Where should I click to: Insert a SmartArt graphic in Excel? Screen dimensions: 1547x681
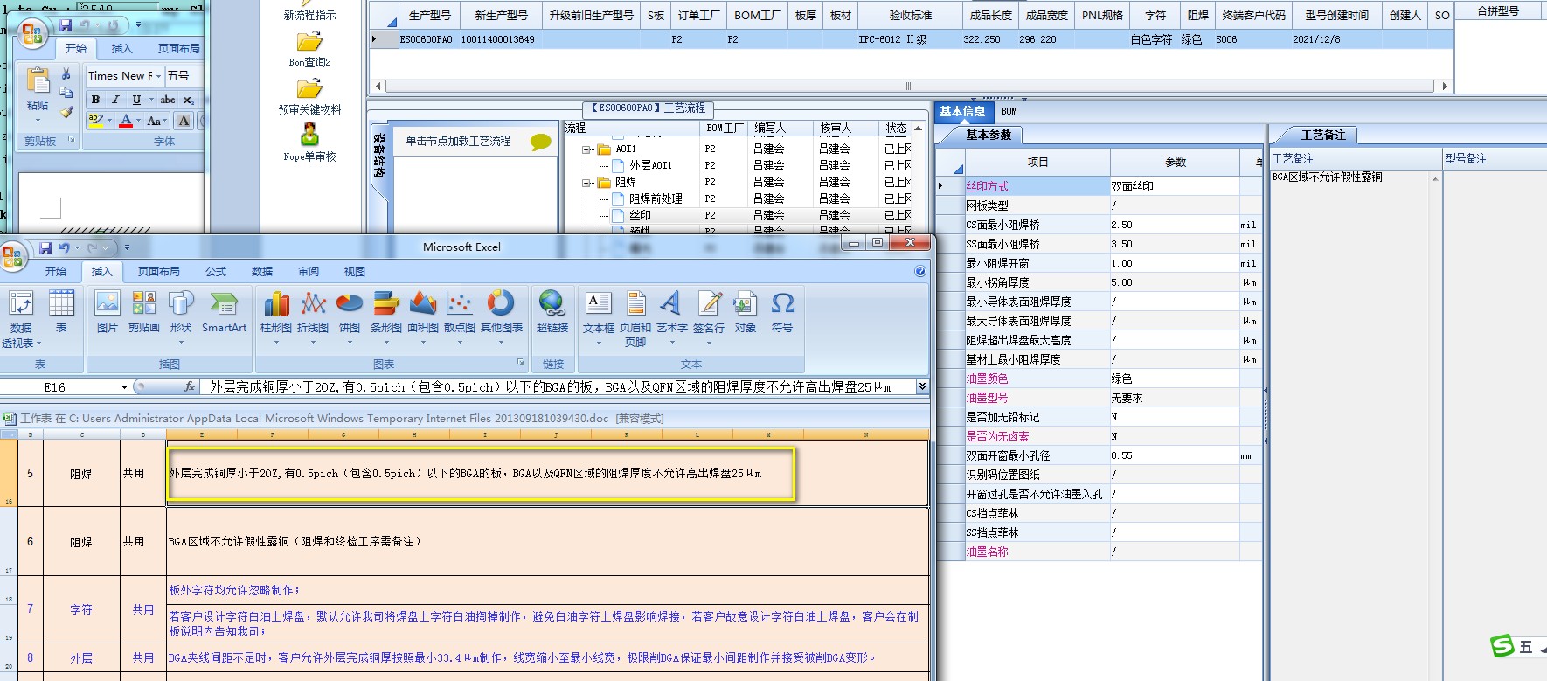[x=224, y=312]
